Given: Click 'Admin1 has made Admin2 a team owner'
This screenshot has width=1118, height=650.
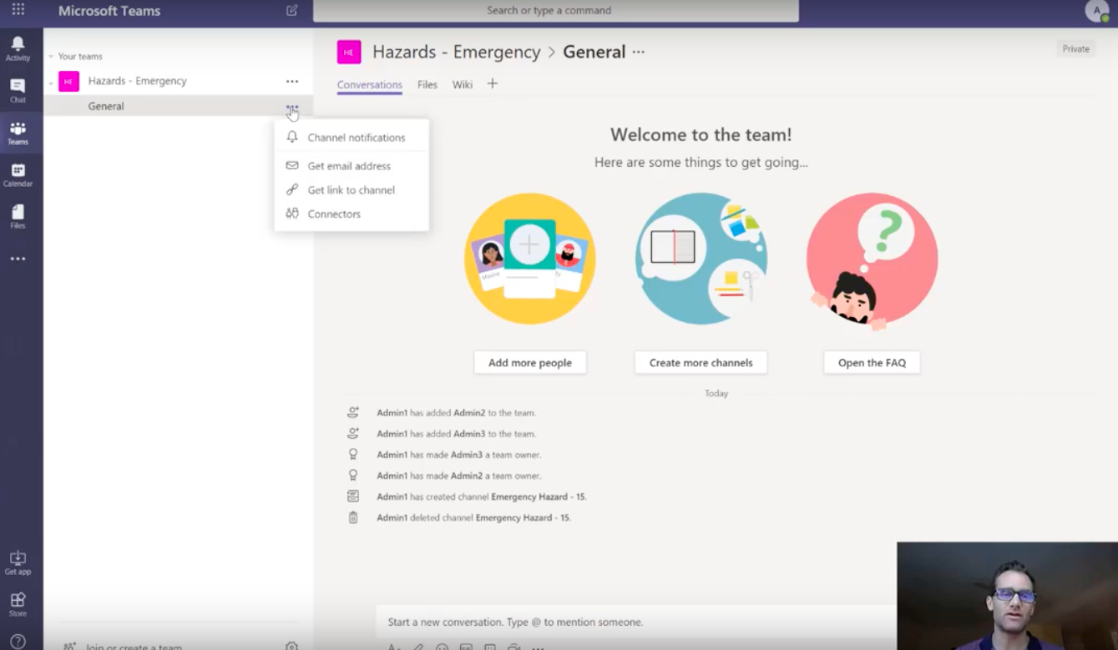Looking at the screenshot, I should (458, 476).
